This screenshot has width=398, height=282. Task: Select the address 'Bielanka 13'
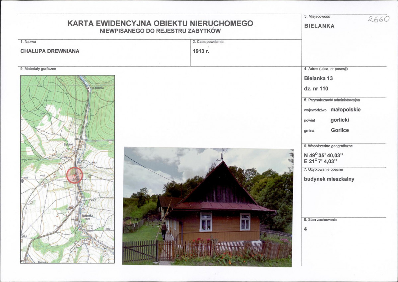[318, 78]
